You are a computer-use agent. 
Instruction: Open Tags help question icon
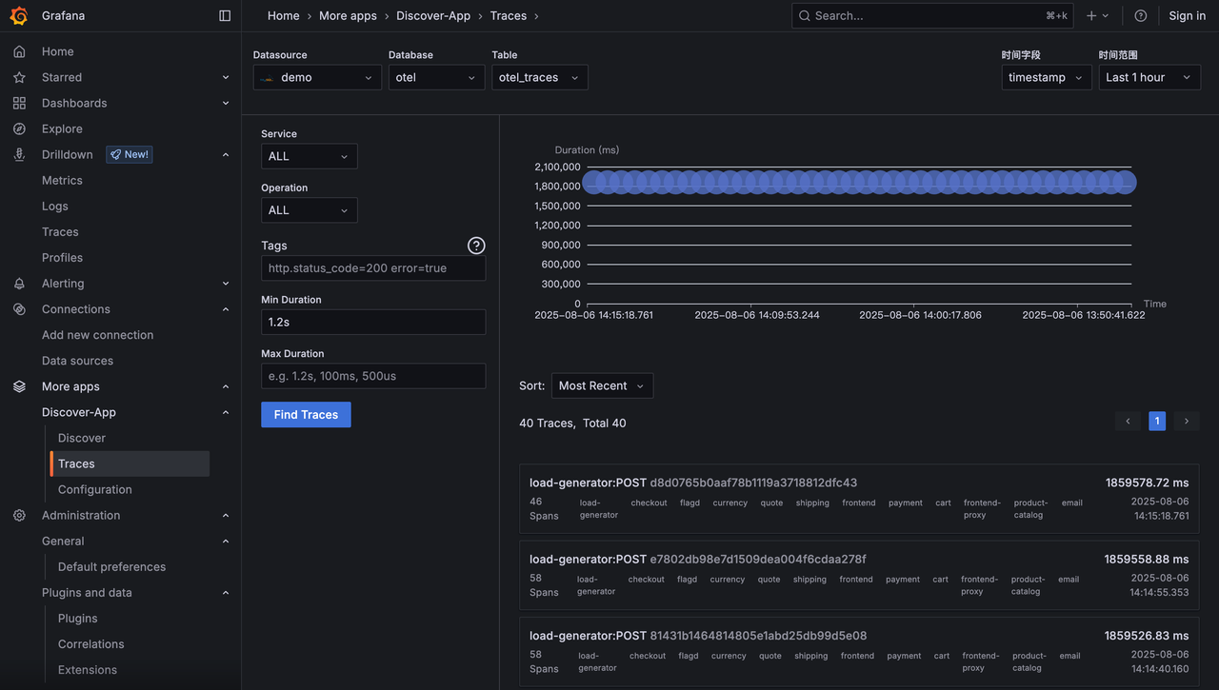pyautogui.click(x=476, y=246)
